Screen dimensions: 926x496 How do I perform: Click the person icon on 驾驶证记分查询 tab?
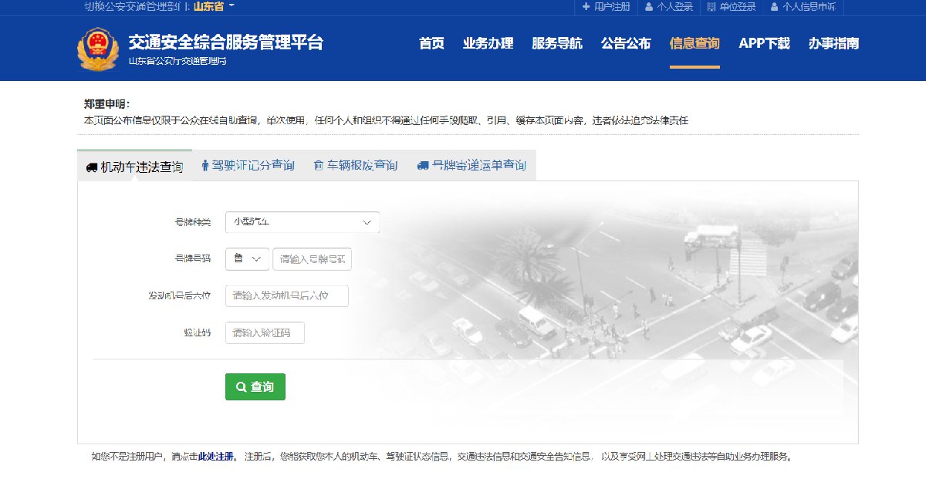pos(204,166)
